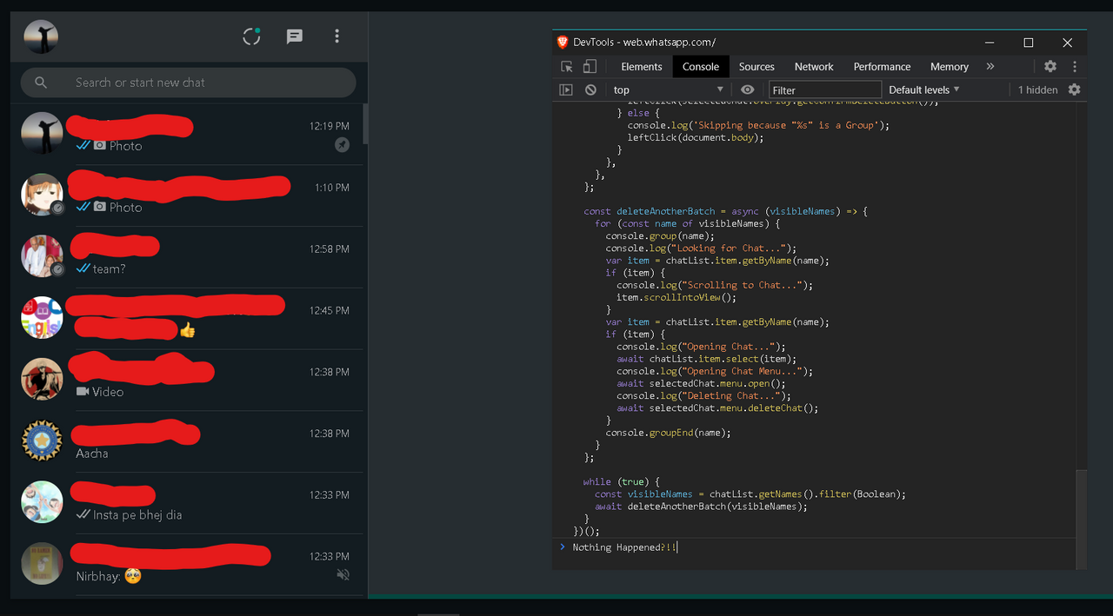Open the "top" JavaScript context dropdown

coord(668,89)
